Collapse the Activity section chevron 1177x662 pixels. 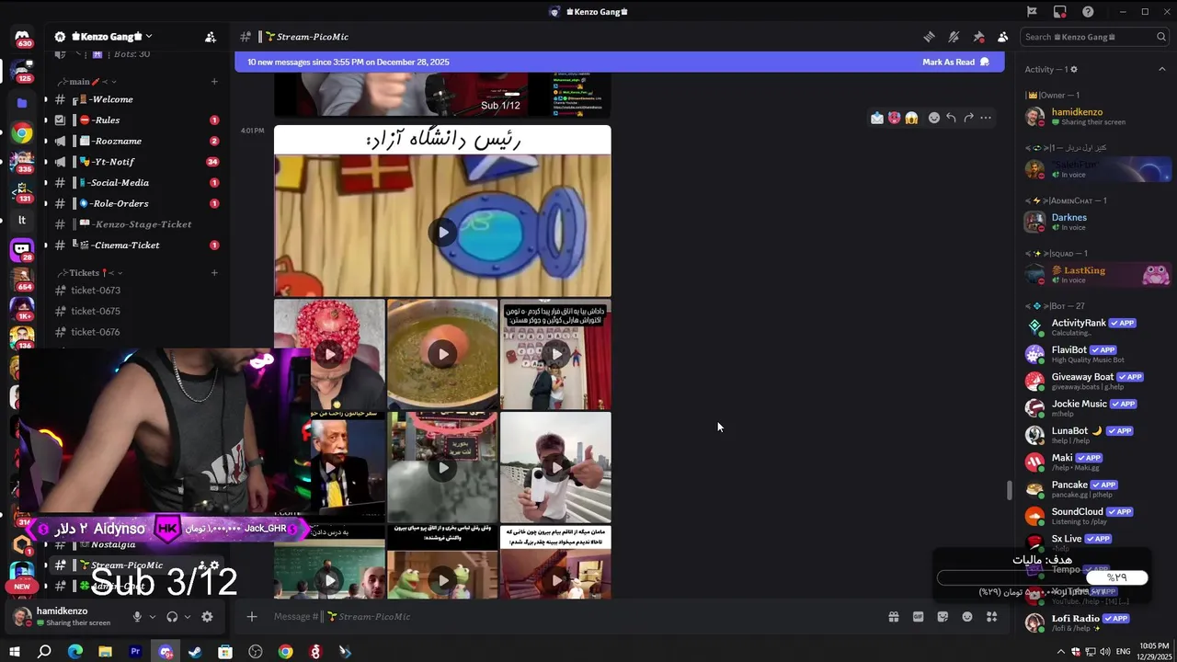click(1161, 69)
